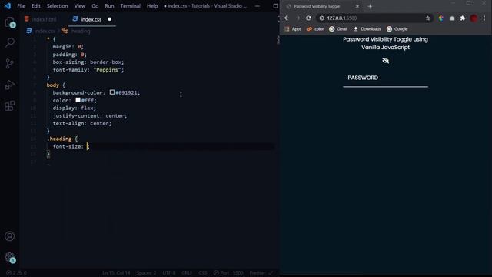Open the Gmail bookmark
492x277 pixels.
[x=338, y=29]
